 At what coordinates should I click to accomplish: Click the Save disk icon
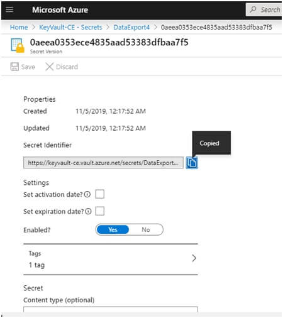(x=14, y=67)
